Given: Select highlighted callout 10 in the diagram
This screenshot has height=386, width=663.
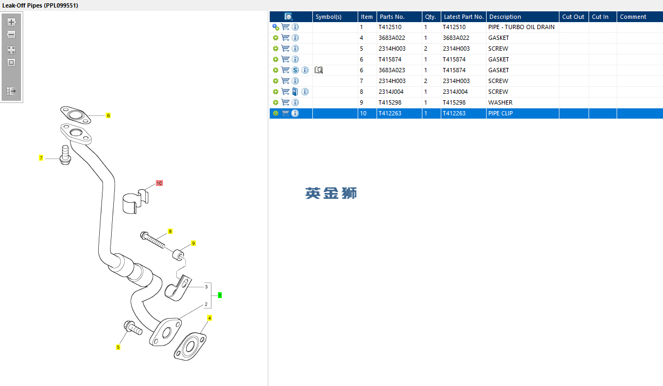Looking at the screenshot, I should 159,183.
